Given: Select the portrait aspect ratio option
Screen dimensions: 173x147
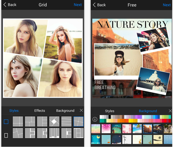Looking at the screenshot, I should [x=6, y=135].
